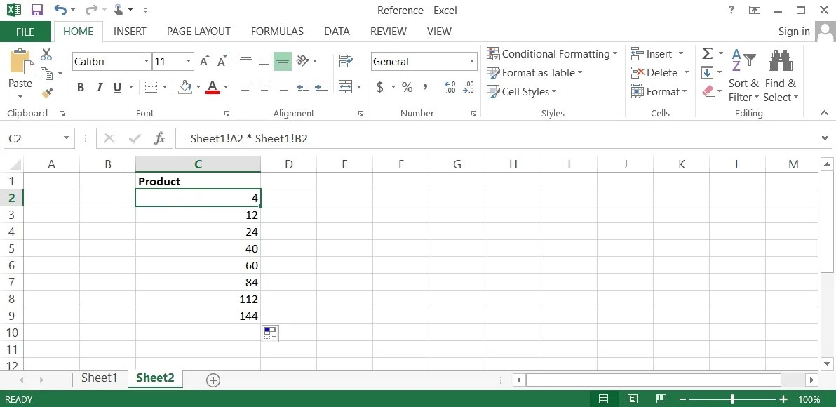Open the FILE menu
This screenshot has width=836, height=407.
25,31
